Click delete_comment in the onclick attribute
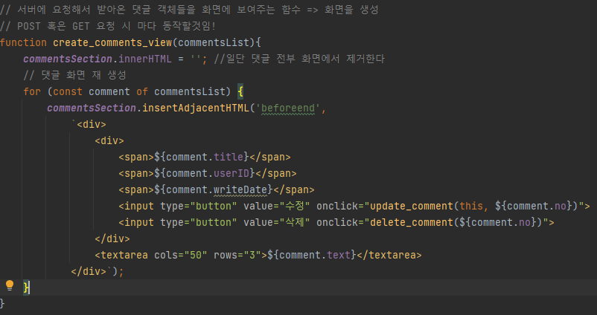 coord(412,222)
